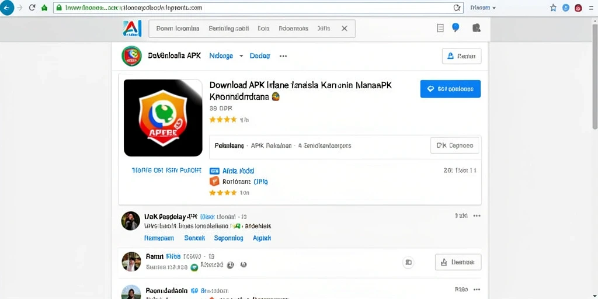Open the third short header tab 'Dolo'

[263, 28]
